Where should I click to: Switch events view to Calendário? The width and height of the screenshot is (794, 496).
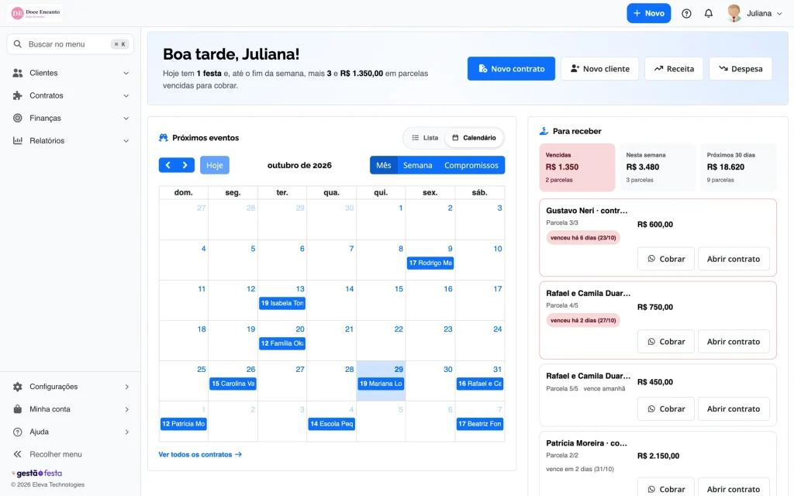[x=474, y=138]
